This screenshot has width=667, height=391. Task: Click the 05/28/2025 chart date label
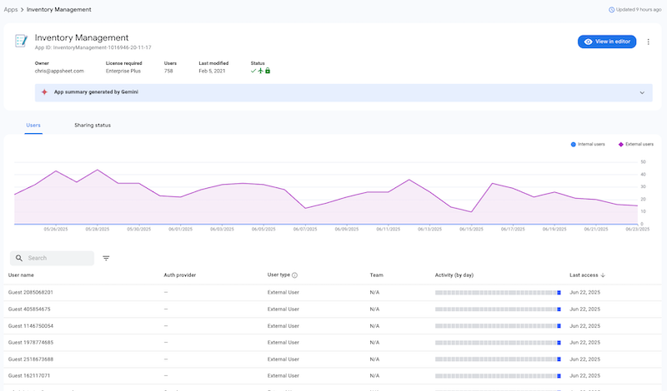[x=98, y=230]
